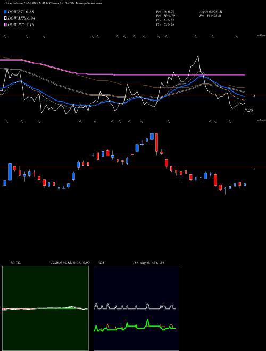Select the 'DOW MT: 6.94' legend label
266x351 pixels.
[21, 19]
